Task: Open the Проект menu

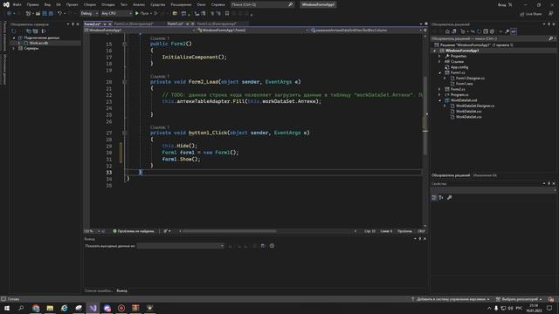Action: click(72, 4)
